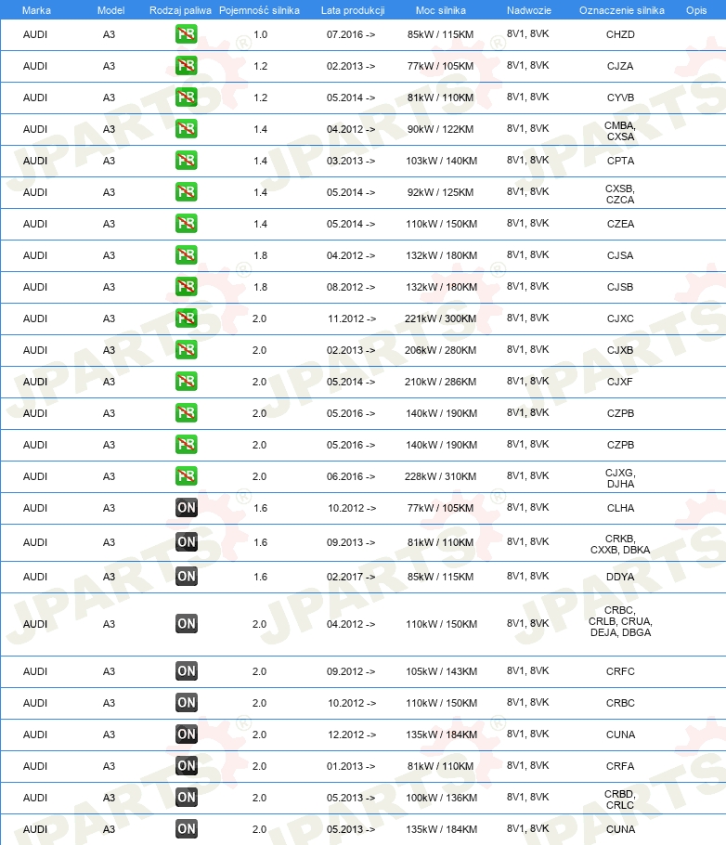Click the ON icon in the 12.2012 CUNA row
Screen dimensions: 726x845
pyautogui.click(x=186, y=734)
